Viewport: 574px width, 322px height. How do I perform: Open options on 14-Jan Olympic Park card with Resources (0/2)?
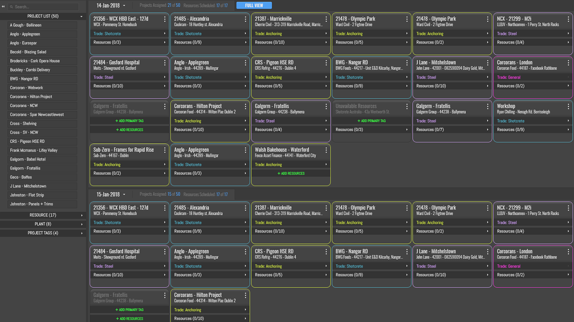[x=487, y=19]
